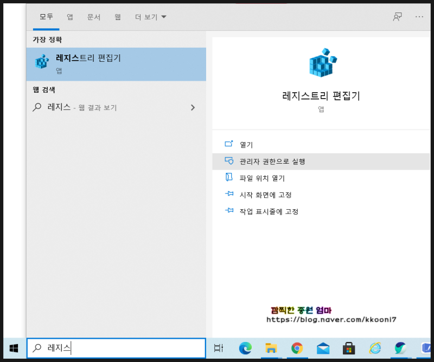Click the account icon at top right

(397, 17)
